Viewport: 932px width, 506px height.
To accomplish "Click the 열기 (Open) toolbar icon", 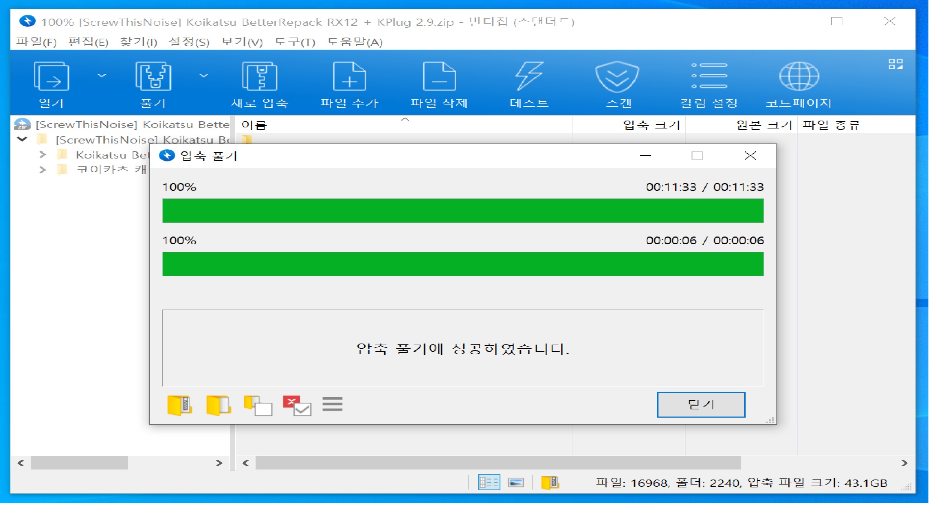I will pyautogui.click(x=51, y=77).
